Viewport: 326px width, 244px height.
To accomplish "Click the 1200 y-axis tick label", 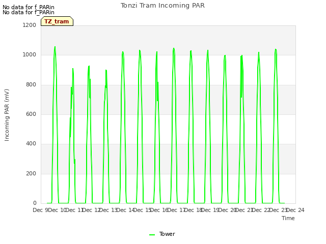I will click(x=30, y=25).
